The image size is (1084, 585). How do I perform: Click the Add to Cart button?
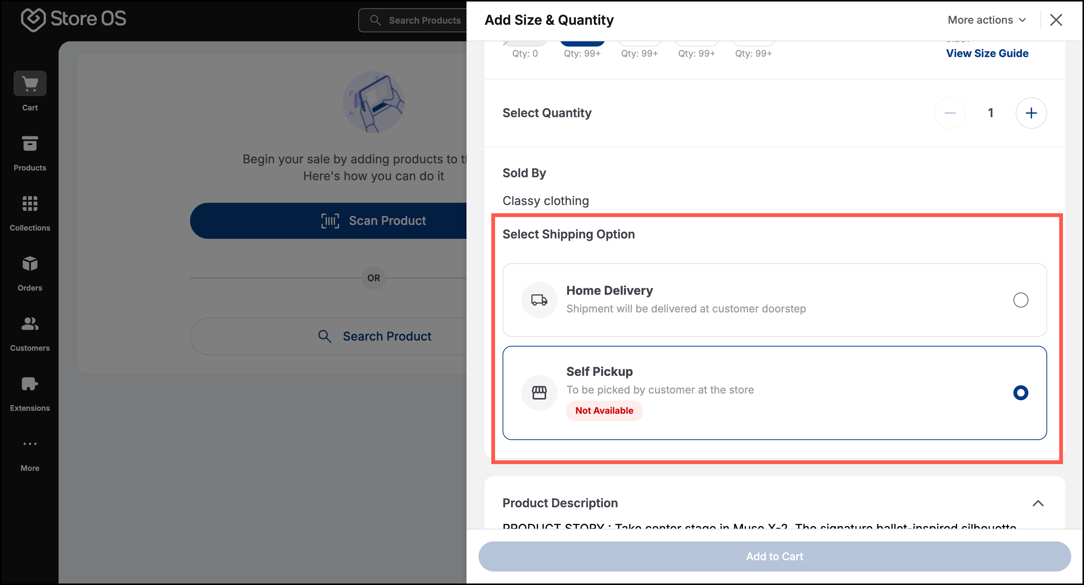click(774, 556)
